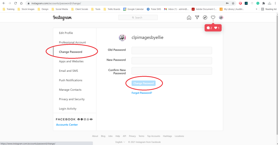Go back with browser back arrow
The image size is (278, 145).
click(4, 3)
